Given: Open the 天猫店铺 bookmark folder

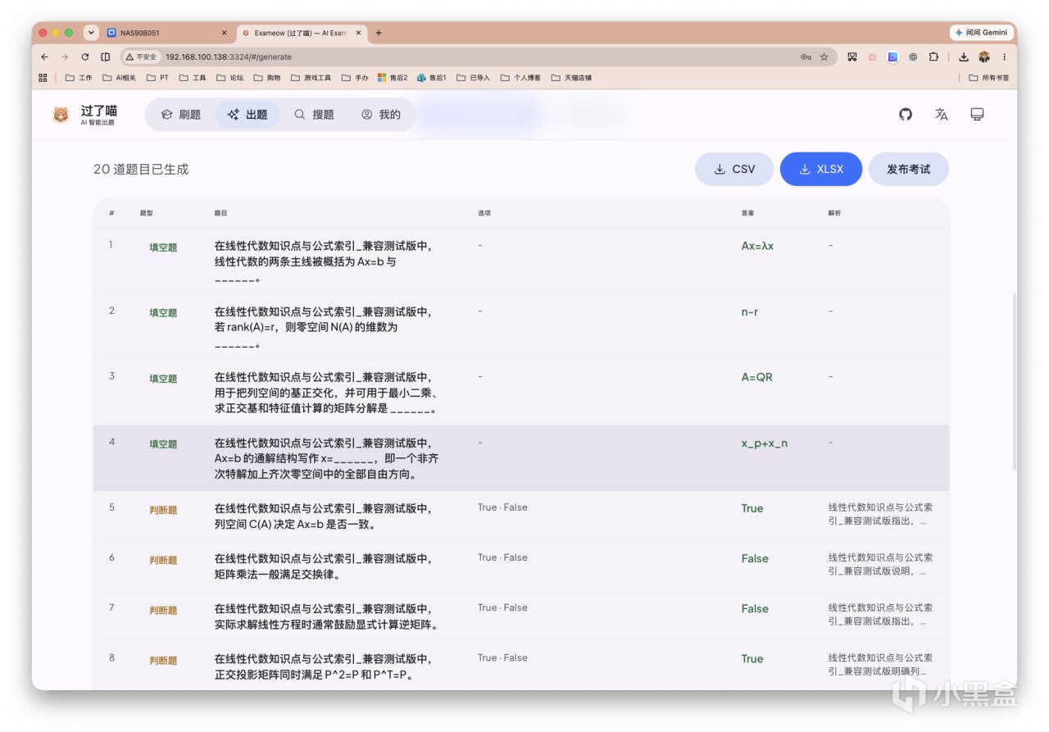Looking at the screenshot, I should coord(571,78).
